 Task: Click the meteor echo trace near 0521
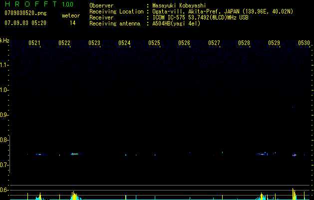(x=40, y=154)
